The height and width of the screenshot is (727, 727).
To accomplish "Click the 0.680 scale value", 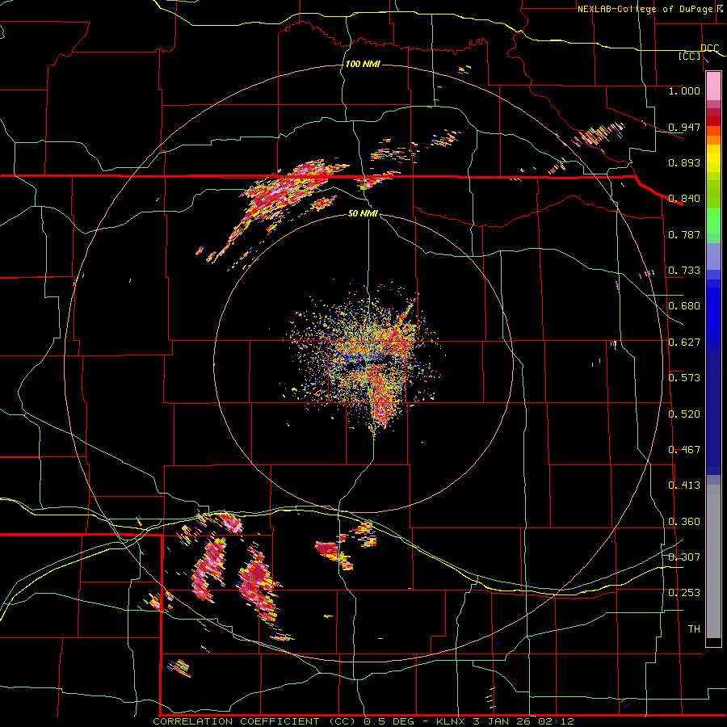I will click(x=684, y=306).
